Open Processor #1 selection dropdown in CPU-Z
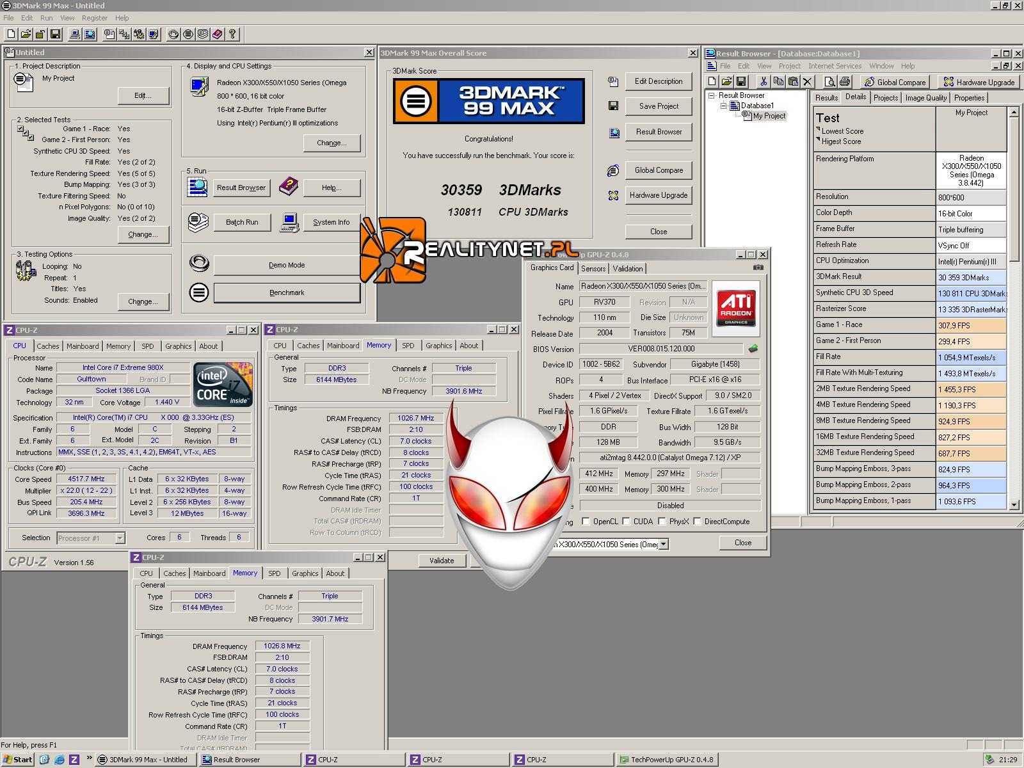The height and width of the screenshot is (768, 1024). click(x=120, y=538)
